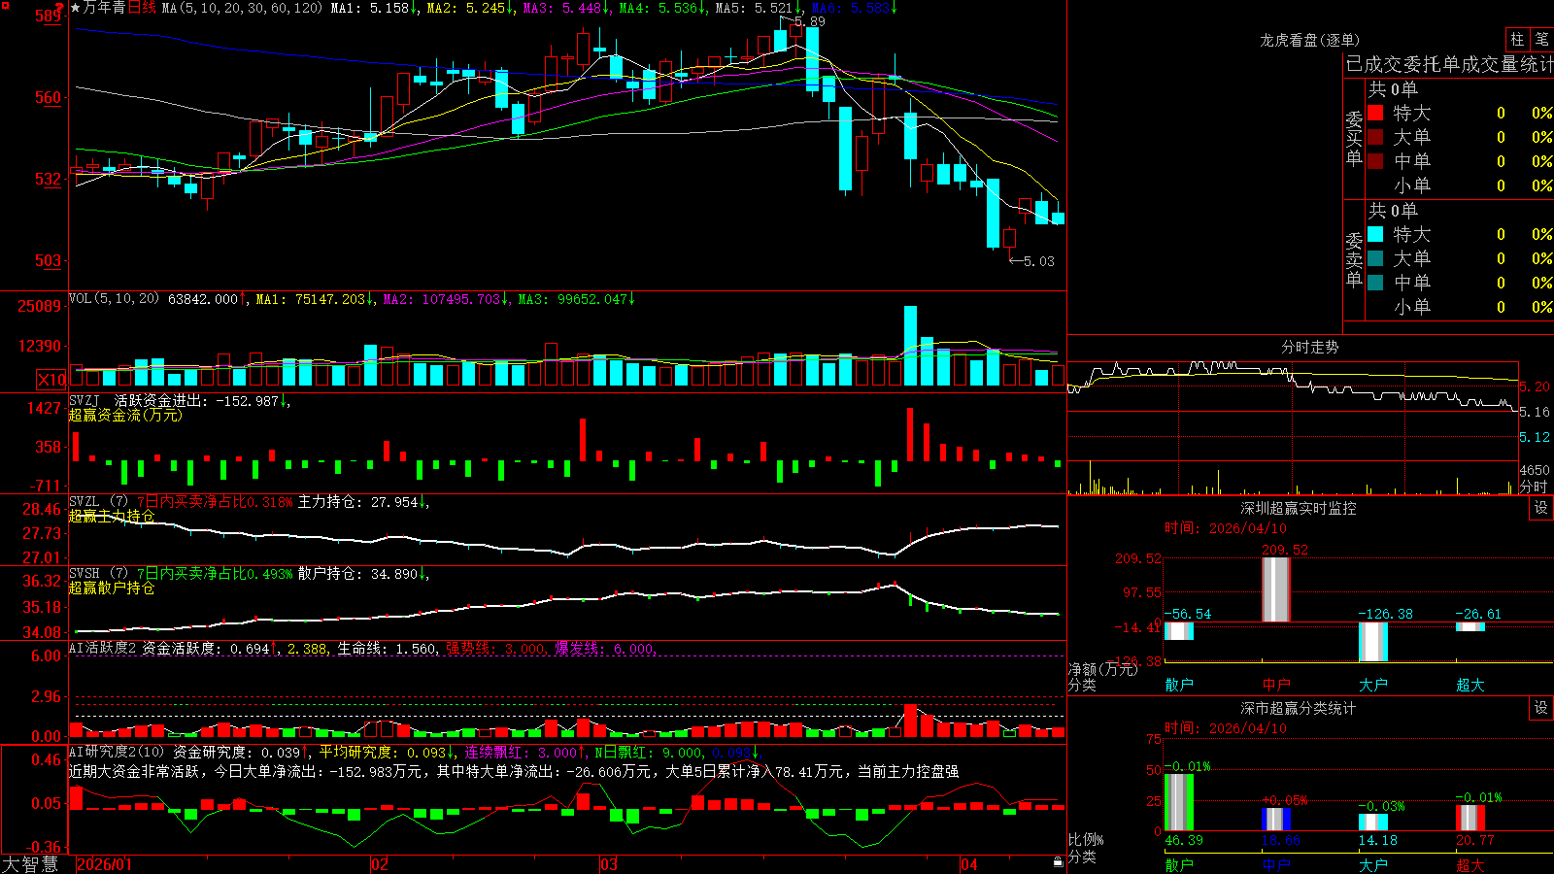Click the 小单 row under 委卖单
1554x874 pixels.
[1460, 307]
